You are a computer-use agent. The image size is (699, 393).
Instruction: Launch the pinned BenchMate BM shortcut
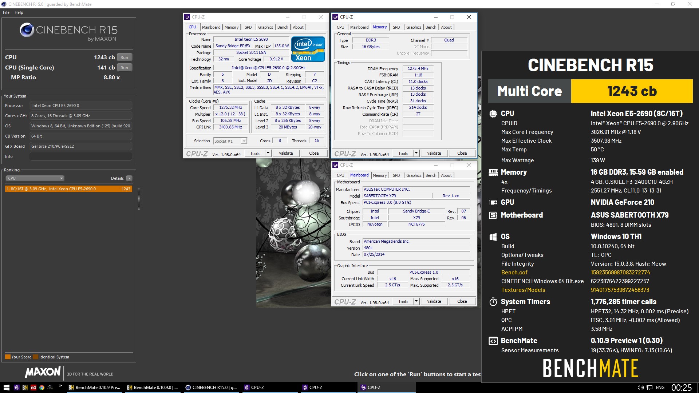click(x=25, y=388)
